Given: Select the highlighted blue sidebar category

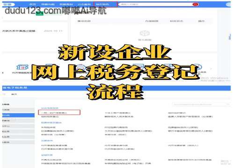Looking at the screenshot, I should [x=18, y=115].
